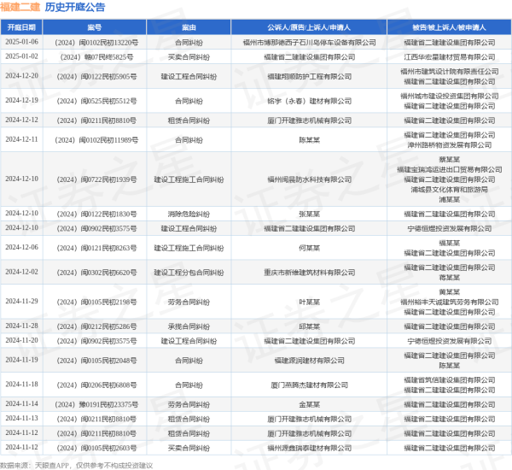
Task: Click the 福建二建 title text
Action: click(x=20, y=7)
